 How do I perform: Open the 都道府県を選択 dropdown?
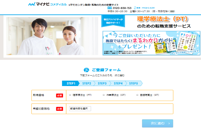click(80, 108)
